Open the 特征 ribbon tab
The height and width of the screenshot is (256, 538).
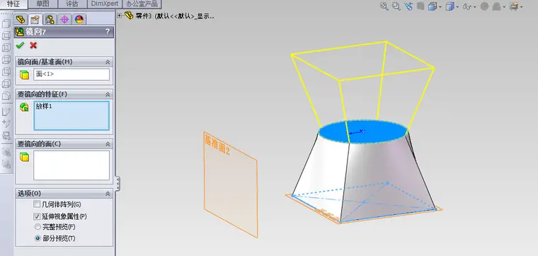click(13, 4)
